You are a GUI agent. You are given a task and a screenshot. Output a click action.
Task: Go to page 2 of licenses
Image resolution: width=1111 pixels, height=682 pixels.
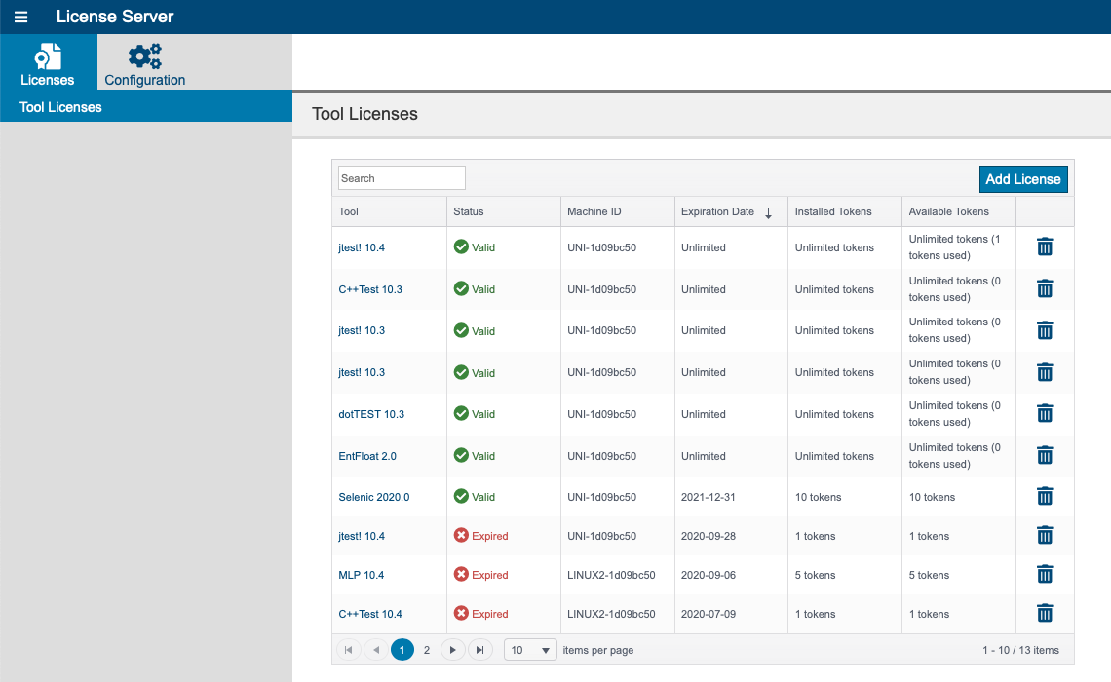(x=427, y=650)
